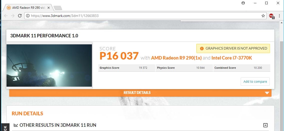Open the AMD Radeon R9 290(1x) link
284x131 pixels.
pos(176,58)
